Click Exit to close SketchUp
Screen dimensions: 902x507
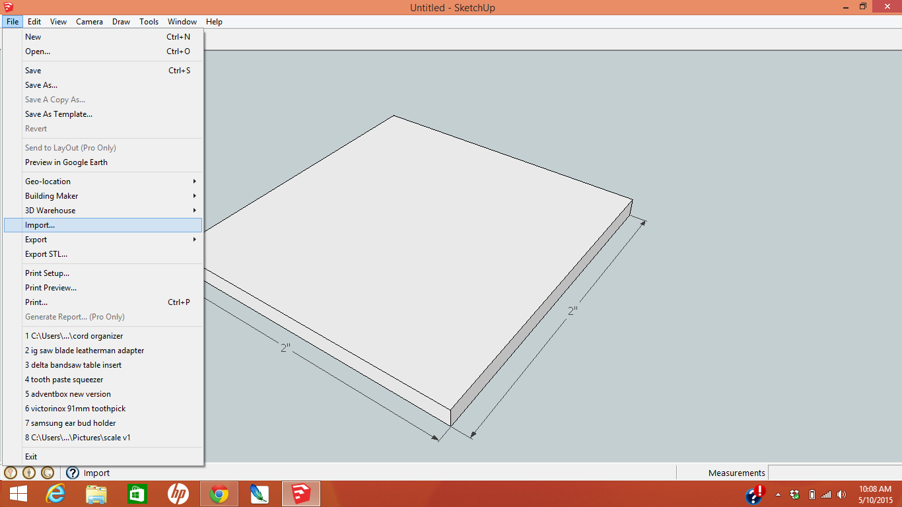coord(31,456)
